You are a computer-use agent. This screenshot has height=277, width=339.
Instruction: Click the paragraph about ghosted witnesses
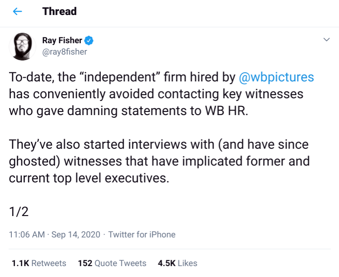click(159, 161)
